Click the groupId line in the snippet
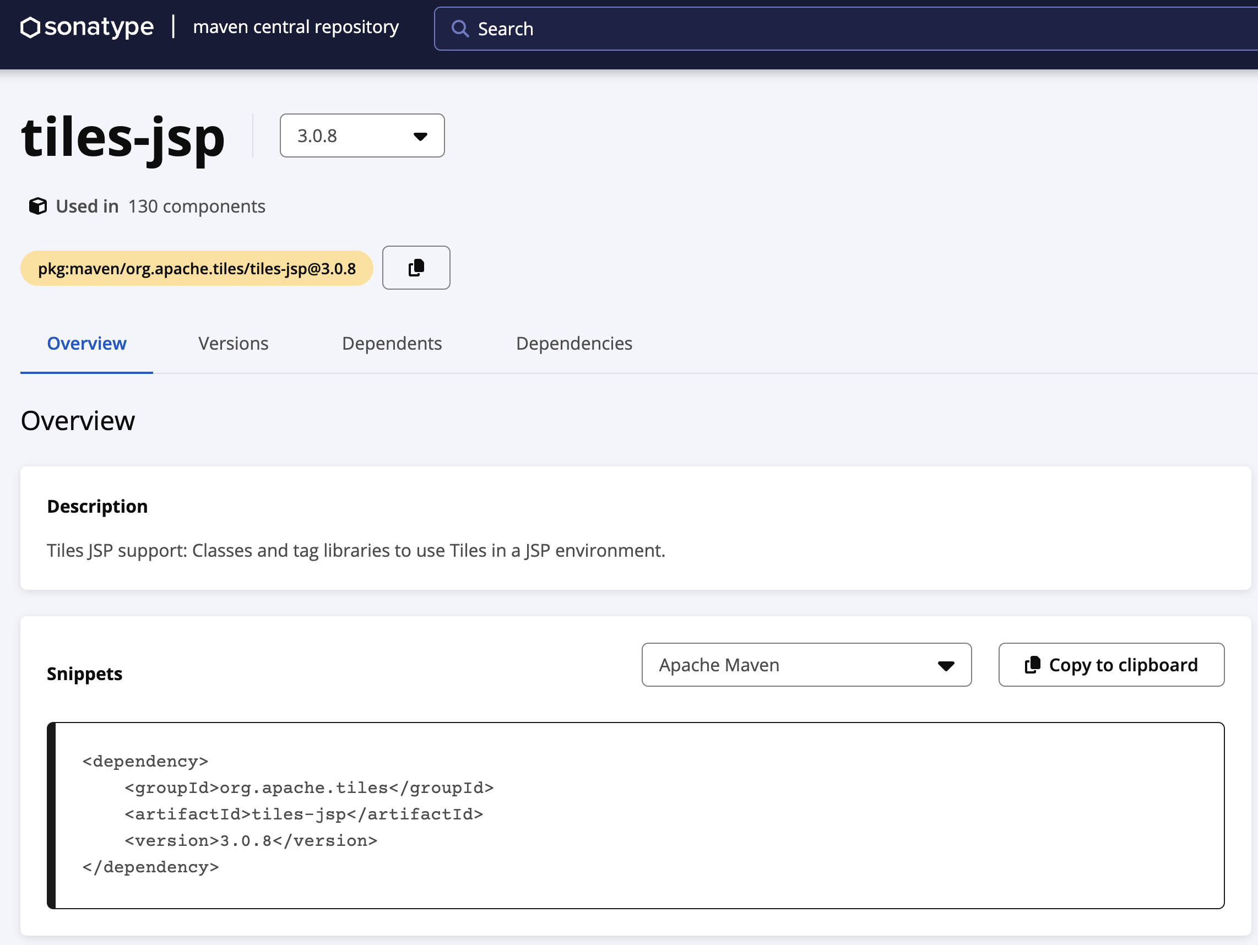 [309, 787]
